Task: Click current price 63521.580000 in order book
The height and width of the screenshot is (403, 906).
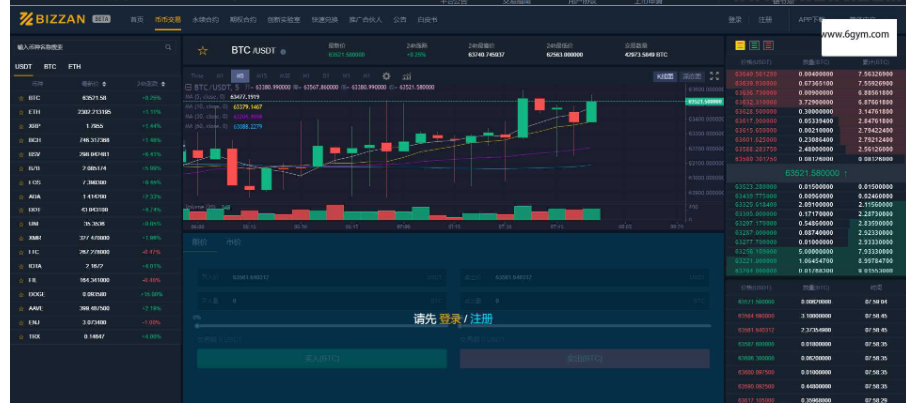Action: pos(811,173)
